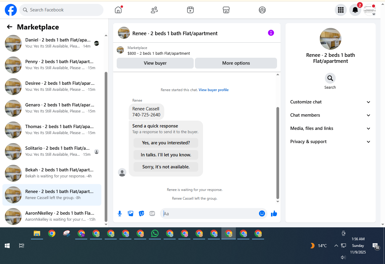Expand Customize chat section

(x=330, y=102)
